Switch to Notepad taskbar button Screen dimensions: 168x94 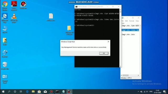63,92
